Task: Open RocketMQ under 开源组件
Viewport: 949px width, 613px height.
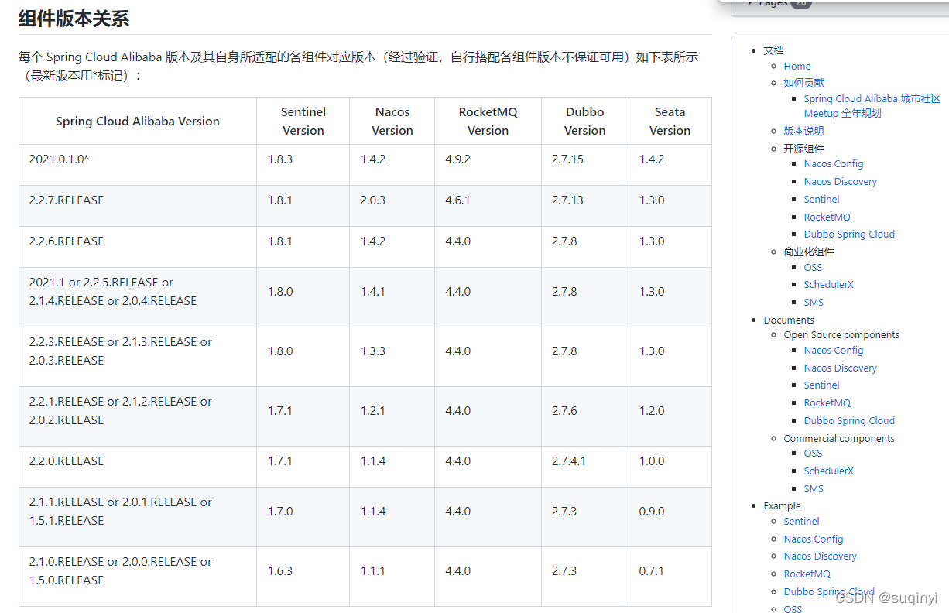Action: (827, 217)
